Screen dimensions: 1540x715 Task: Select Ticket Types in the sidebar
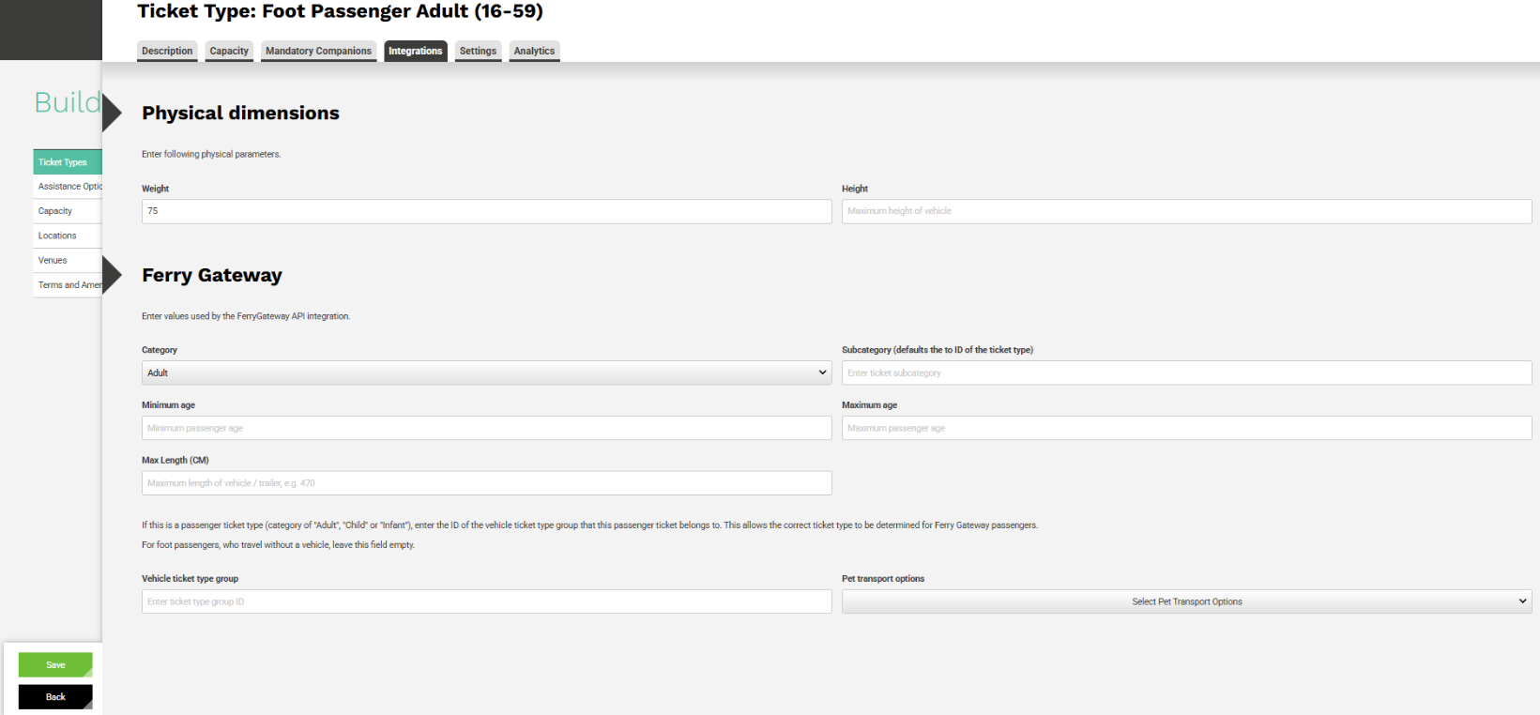click(x=68, y=162)
